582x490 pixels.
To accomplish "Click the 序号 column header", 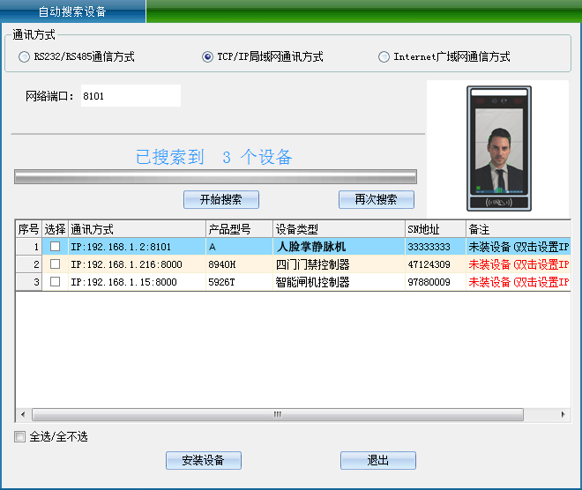I will click(x=28, y=229).
